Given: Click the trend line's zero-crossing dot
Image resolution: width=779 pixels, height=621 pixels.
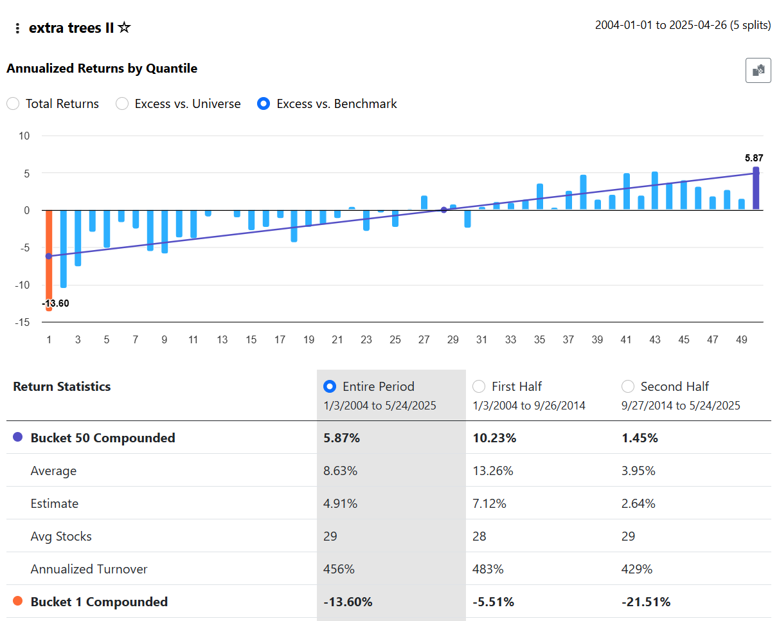Looking at the screenshot, I should [443, 210].
